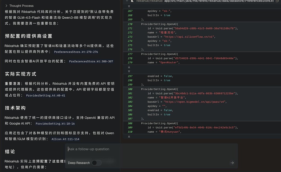
Task: Expand code upward above line 267
Action: [x=129, y=7]
